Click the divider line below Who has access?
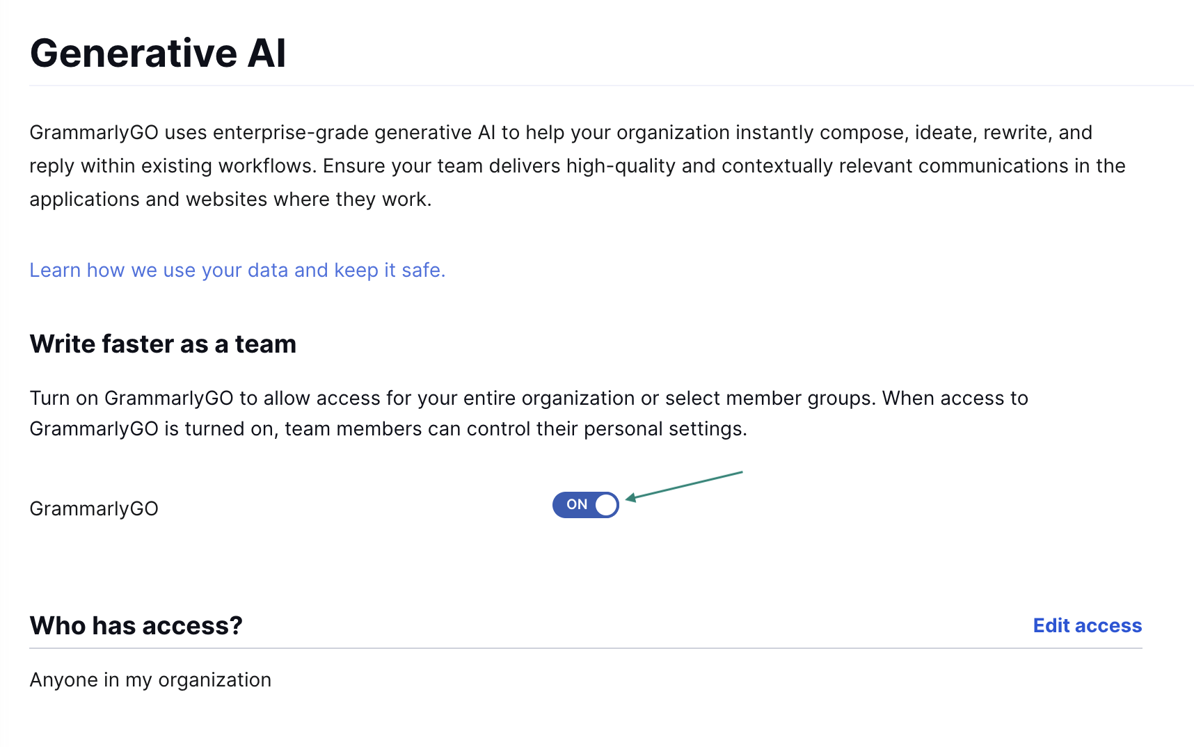This screenshot has width=1194, height=747. 585,648
